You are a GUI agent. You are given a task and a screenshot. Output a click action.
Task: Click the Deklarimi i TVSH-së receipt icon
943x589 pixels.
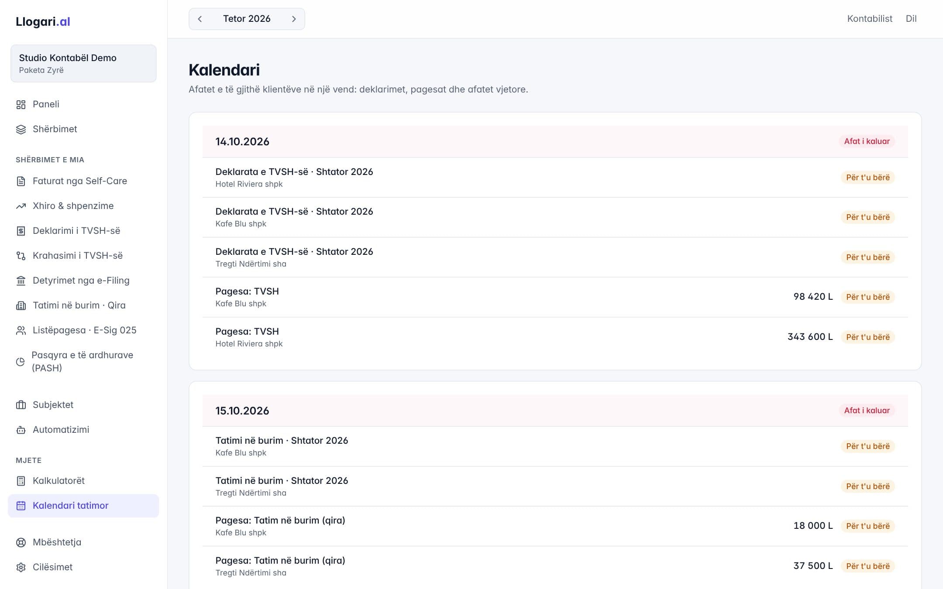click(21, 231)
